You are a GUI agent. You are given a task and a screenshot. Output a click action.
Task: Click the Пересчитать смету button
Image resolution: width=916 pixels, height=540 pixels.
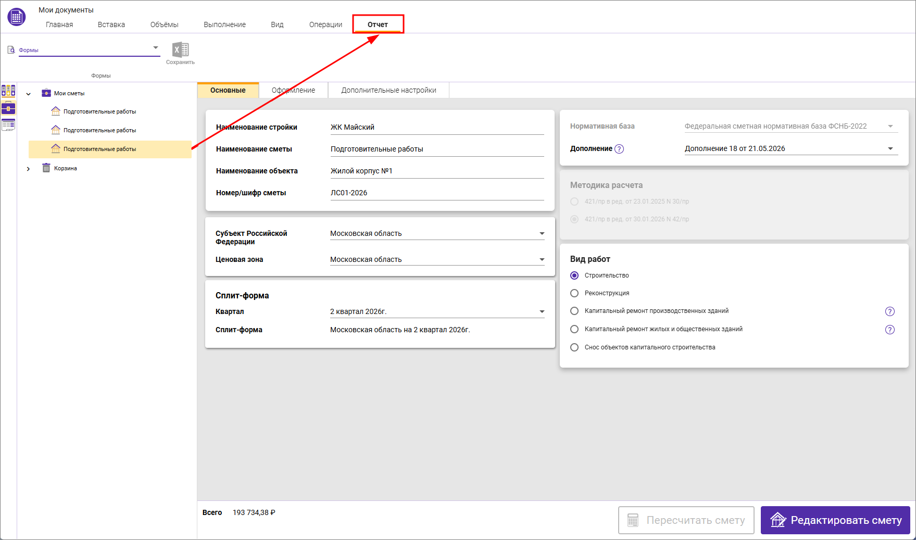[x=686, y=520]
